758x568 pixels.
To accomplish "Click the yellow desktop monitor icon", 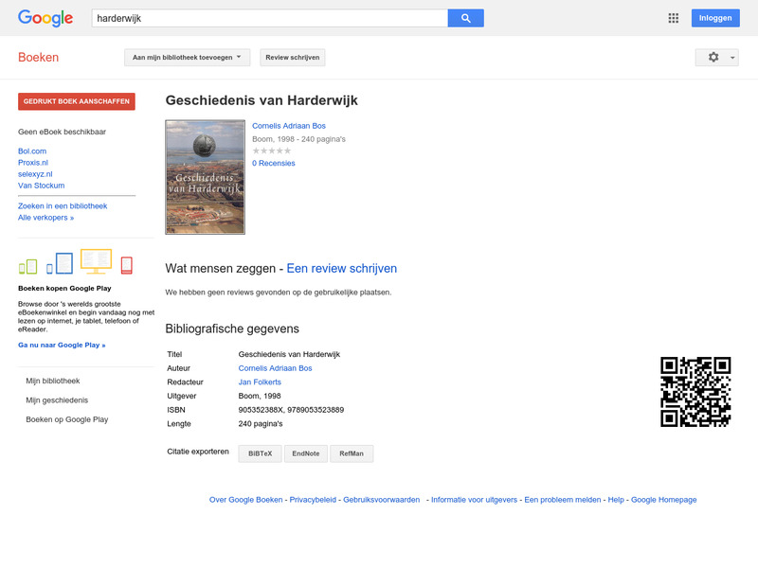I will (x=96, y=261).
